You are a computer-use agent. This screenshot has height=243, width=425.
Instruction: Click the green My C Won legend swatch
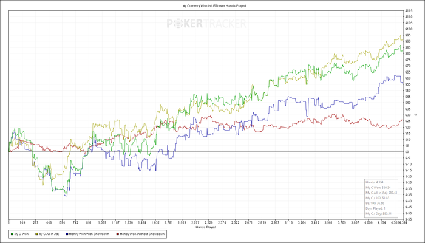(x=12, y=234)
